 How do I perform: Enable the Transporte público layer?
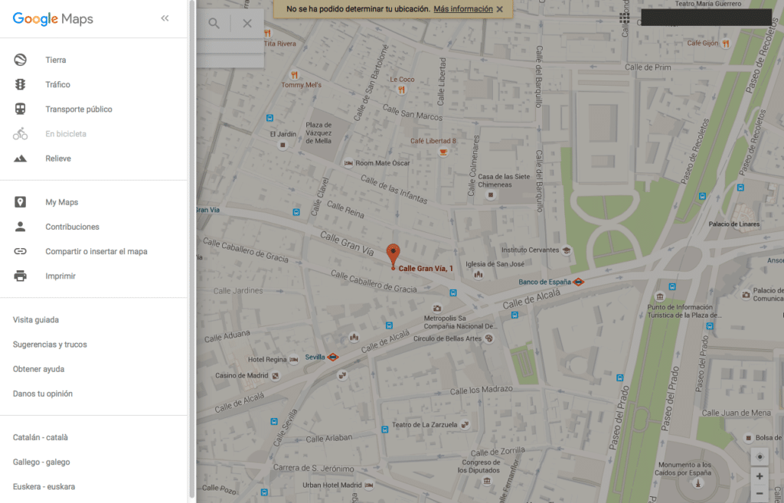click(21, 109)
